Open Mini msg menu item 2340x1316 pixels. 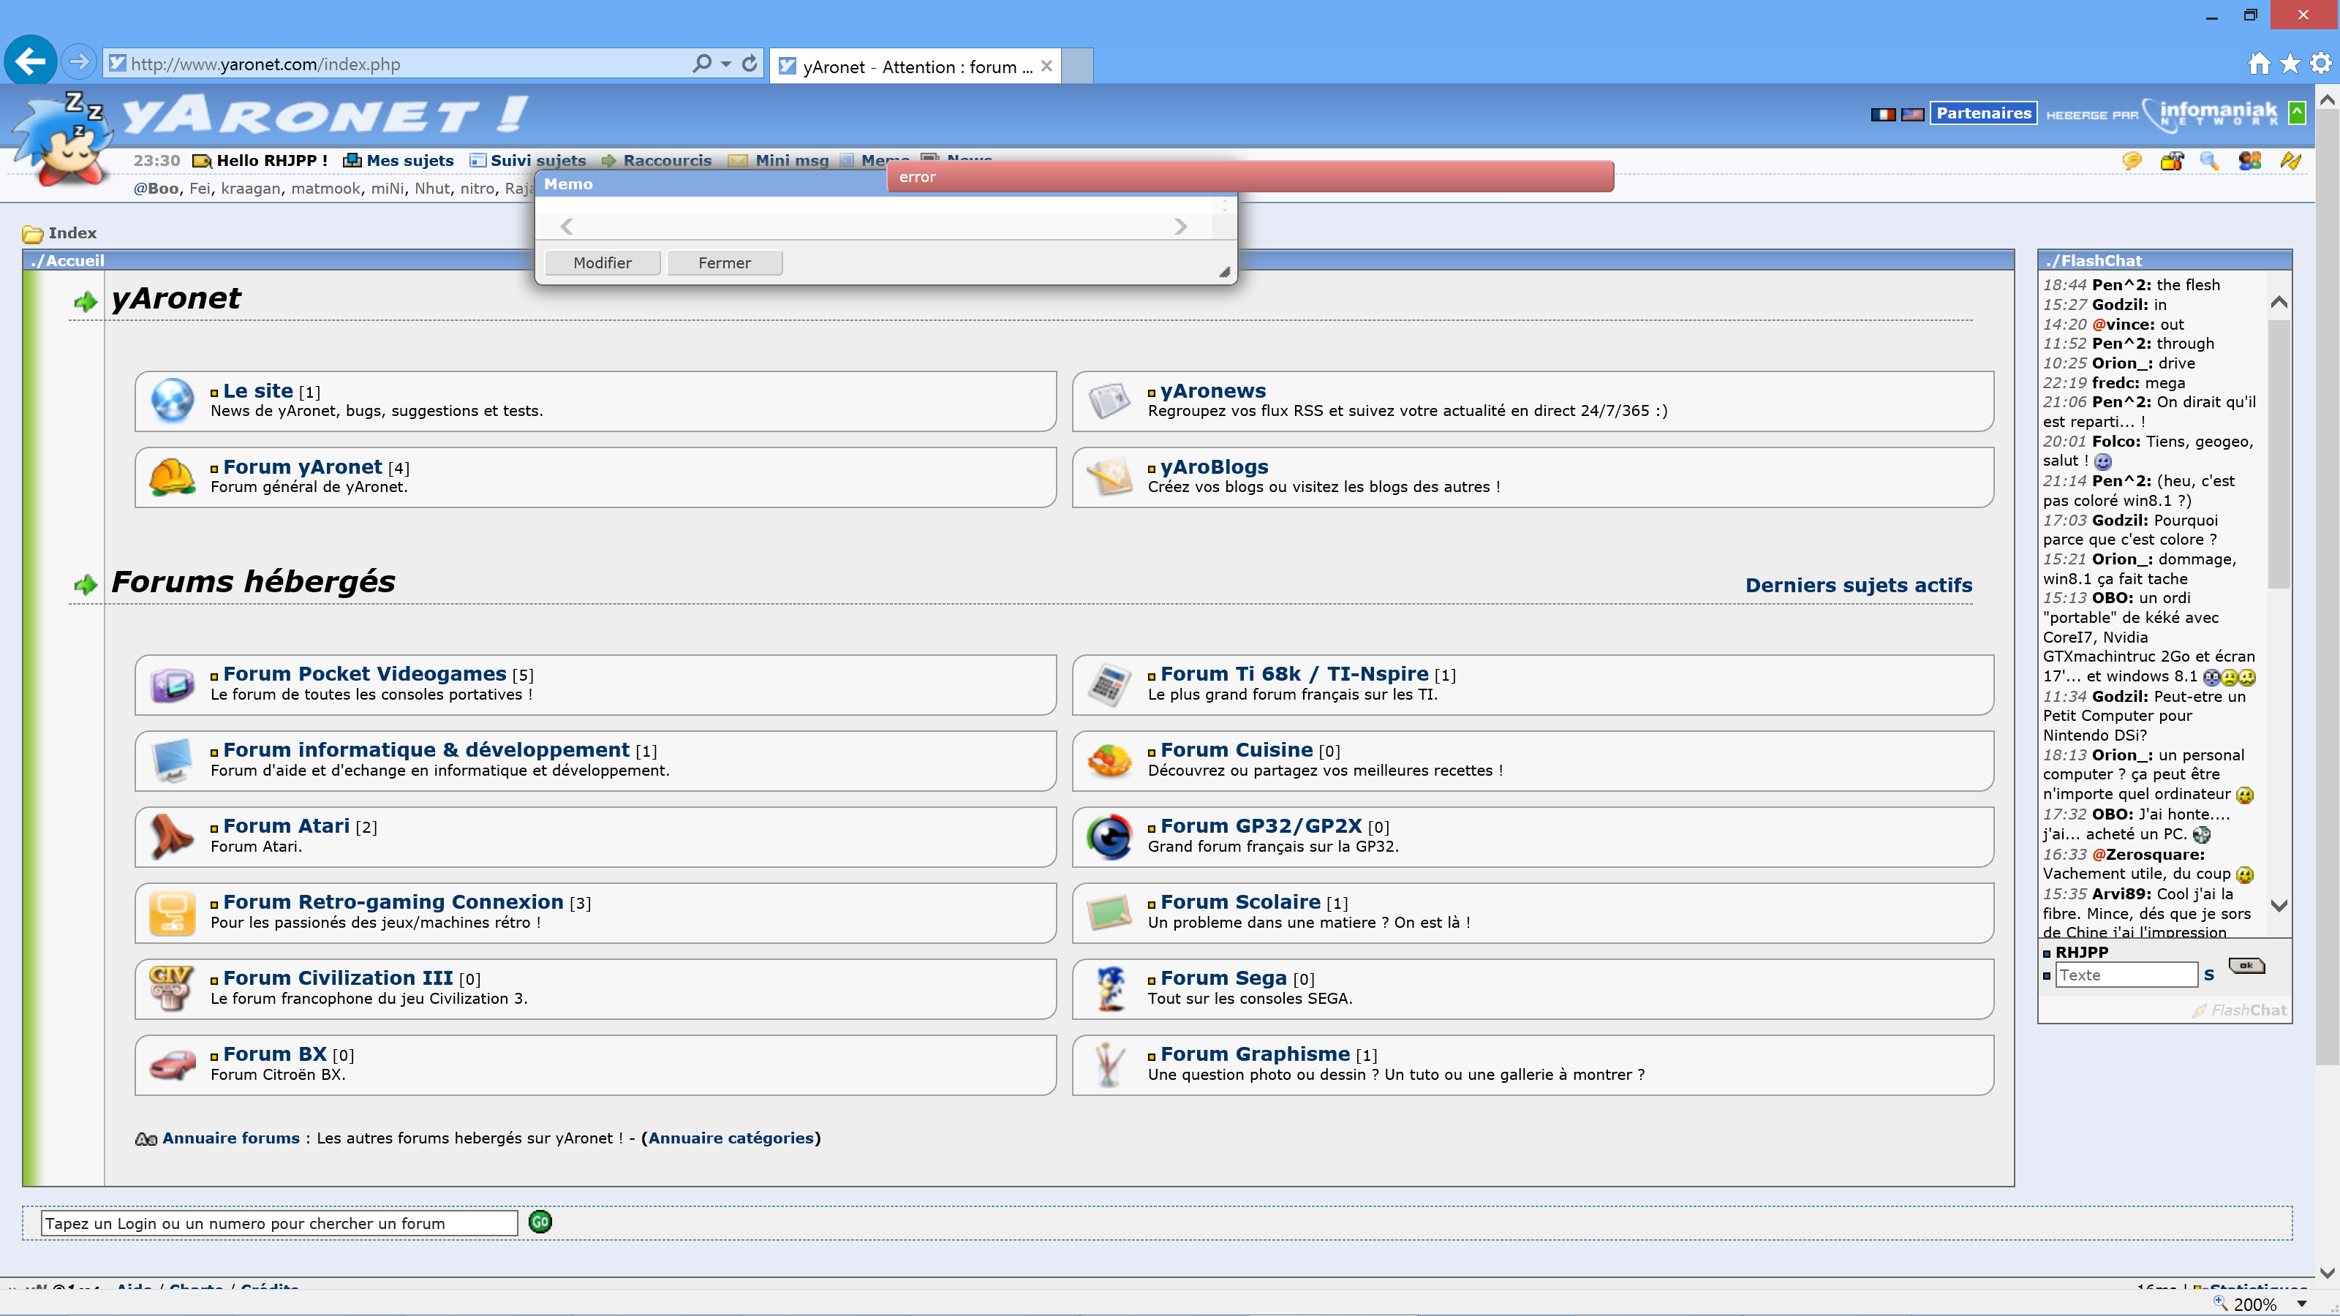(791, 161)
